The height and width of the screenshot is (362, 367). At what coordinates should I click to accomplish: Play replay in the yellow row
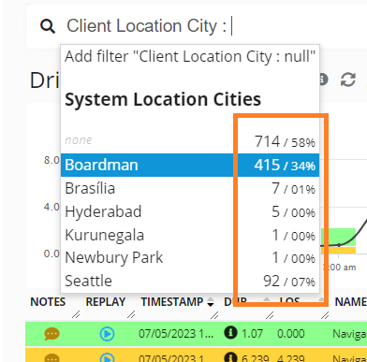(107, 358)
